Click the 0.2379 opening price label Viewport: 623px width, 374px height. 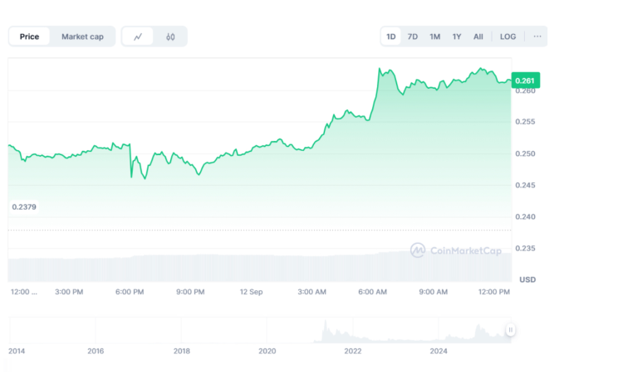tap(25, 206)
